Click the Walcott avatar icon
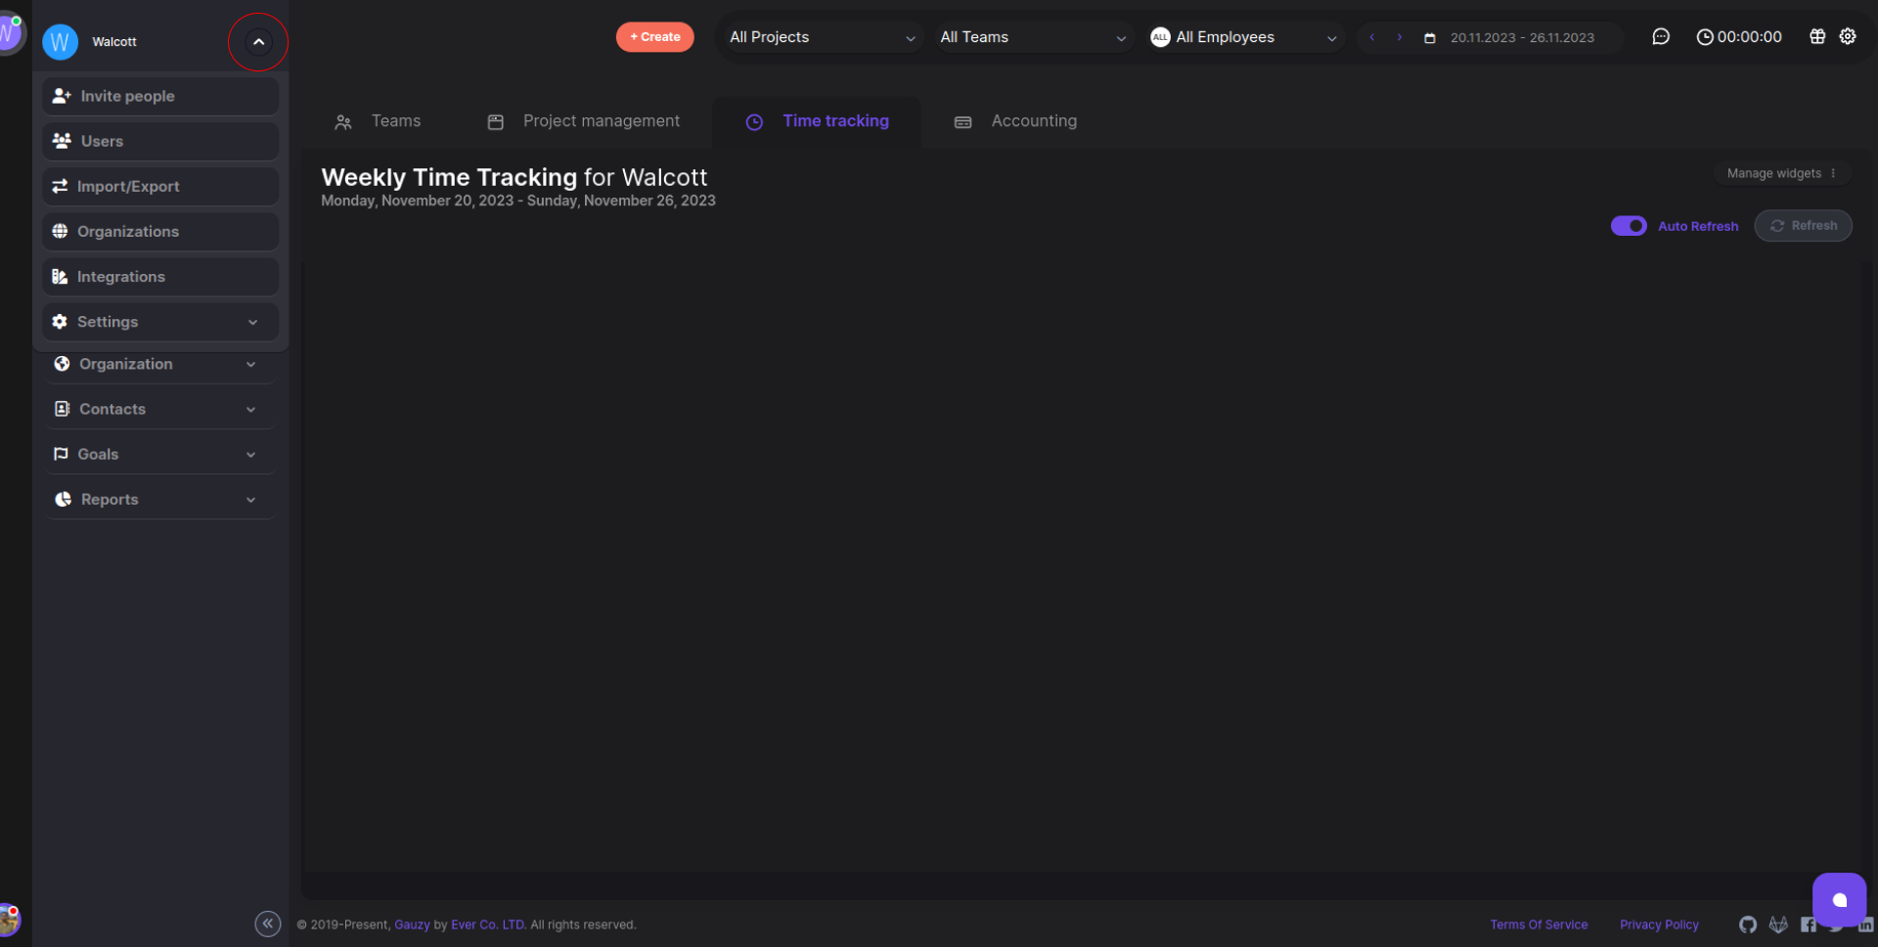Screen dimensions: 1878x947 tap(60, 42)
